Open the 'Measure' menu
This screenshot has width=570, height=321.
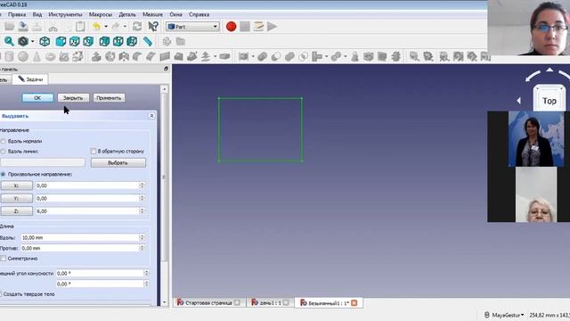click(x=152, y=14)
